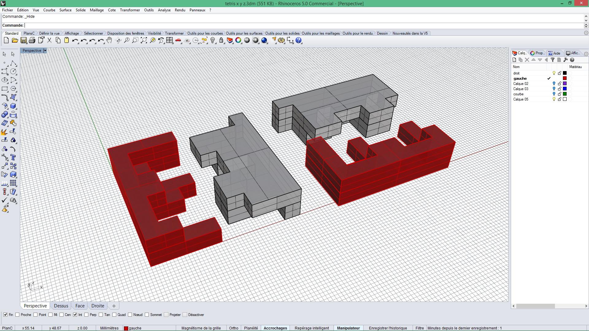The image size is (589, 331).
Task: Open the panel options gear menu
Action: 586,54
